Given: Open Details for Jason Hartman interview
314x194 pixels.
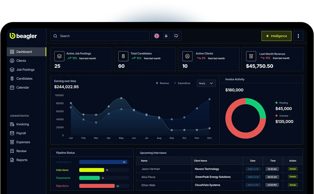Looking at the screenshot, I should pos(293,169).
